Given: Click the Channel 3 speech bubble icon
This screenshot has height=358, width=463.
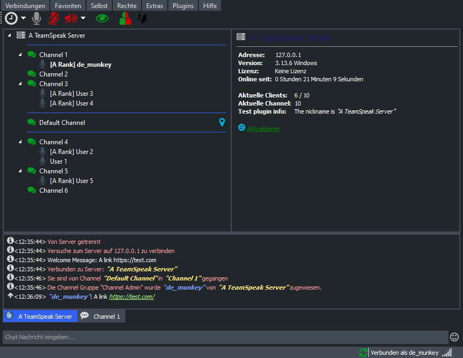Looking at the screenshot, I should (32, 83).
